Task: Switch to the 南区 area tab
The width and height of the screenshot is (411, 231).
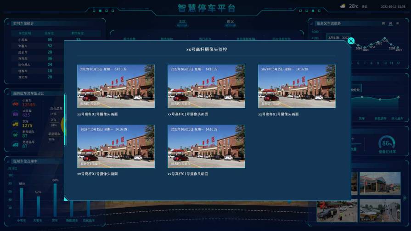Action: 231,23
